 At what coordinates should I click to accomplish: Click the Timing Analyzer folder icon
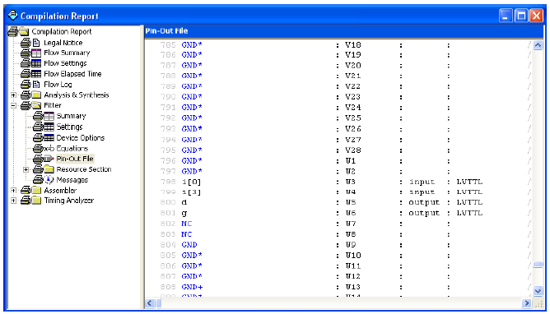coord(36,201)
